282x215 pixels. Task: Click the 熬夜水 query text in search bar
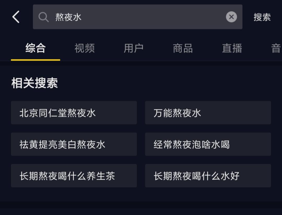[69, 17]
